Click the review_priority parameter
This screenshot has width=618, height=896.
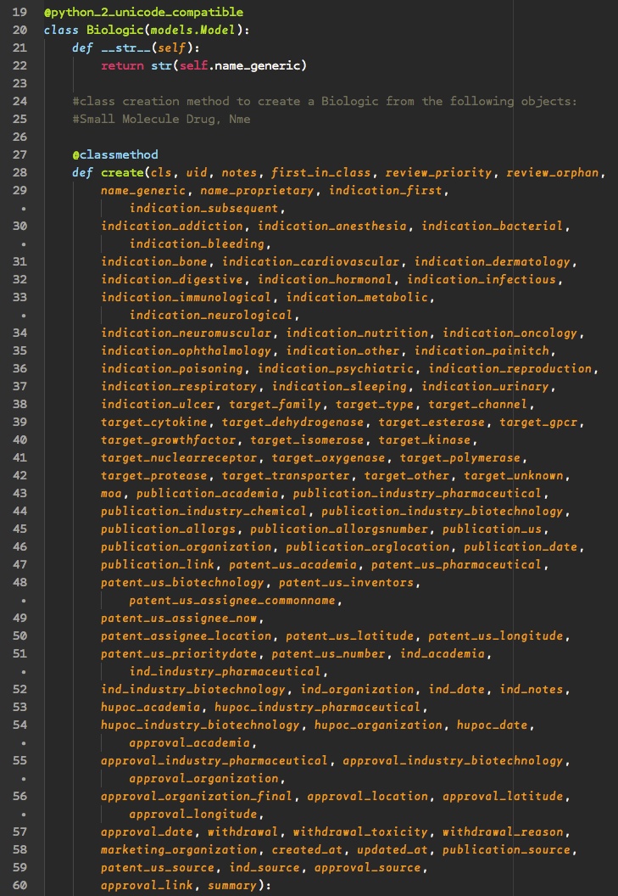pyautogui.click(x=438, y=172)
